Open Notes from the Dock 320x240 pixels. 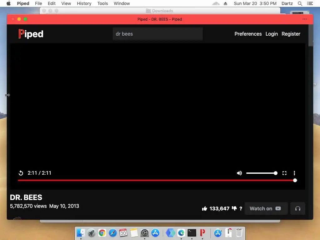tap(134, 232)
